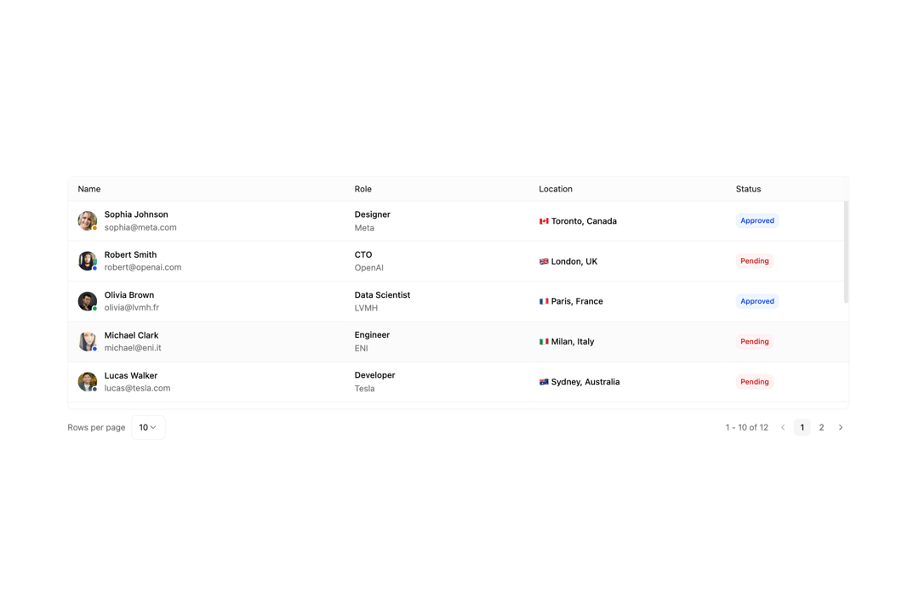Viewport: 919px width, 616px height.
Task: Click the Canada flag icon
Action: coord(544,221)
